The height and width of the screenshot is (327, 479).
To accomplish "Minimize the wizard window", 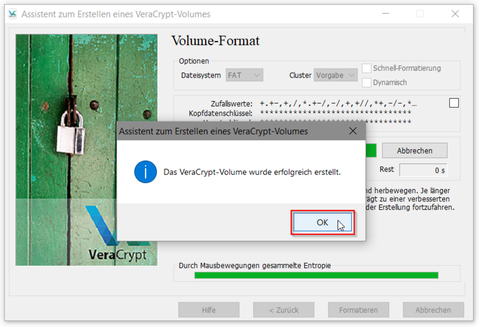I will (x=386, y=14).
